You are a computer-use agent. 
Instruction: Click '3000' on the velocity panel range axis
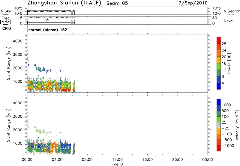18,116
